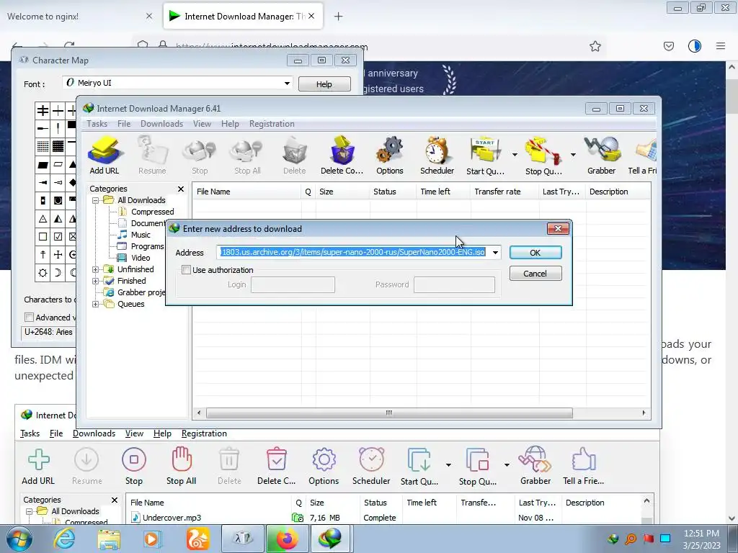738x553 pixels.
Task: Collapse All Downloads tree node
Action: click(96, 200)
